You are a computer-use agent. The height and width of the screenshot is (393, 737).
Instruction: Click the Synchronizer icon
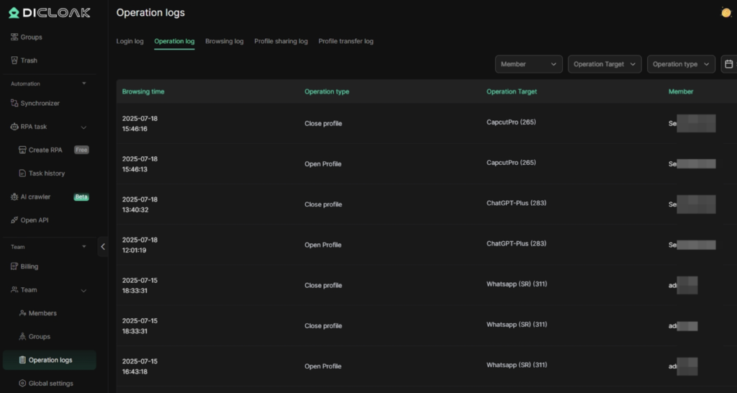[14, 104]
